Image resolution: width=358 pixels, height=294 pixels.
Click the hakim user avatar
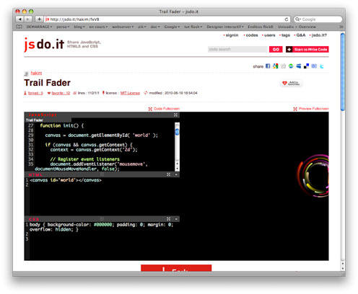point(27,73)
